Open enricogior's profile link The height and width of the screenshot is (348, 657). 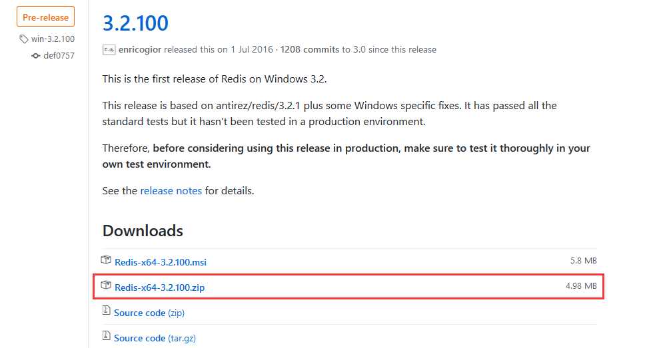point(140,49)
